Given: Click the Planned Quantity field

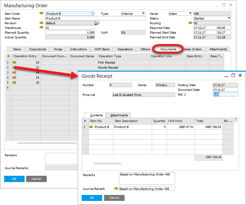Looking at the screenshot, I should [x=70, y=32].
